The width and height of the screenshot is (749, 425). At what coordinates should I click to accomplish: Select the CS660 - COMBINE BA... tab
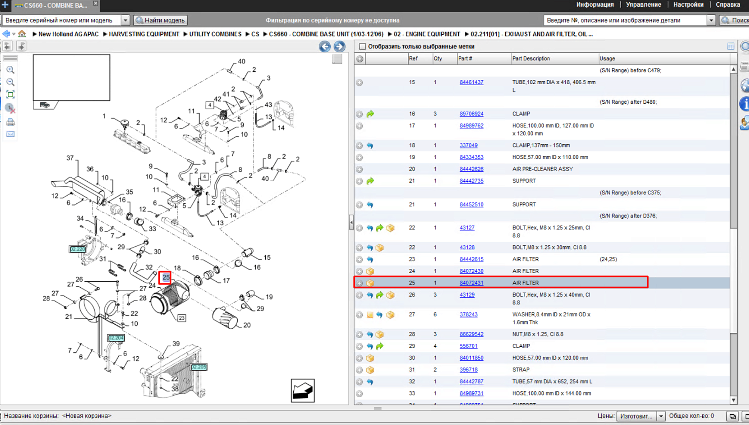click(x=56, y=5)
